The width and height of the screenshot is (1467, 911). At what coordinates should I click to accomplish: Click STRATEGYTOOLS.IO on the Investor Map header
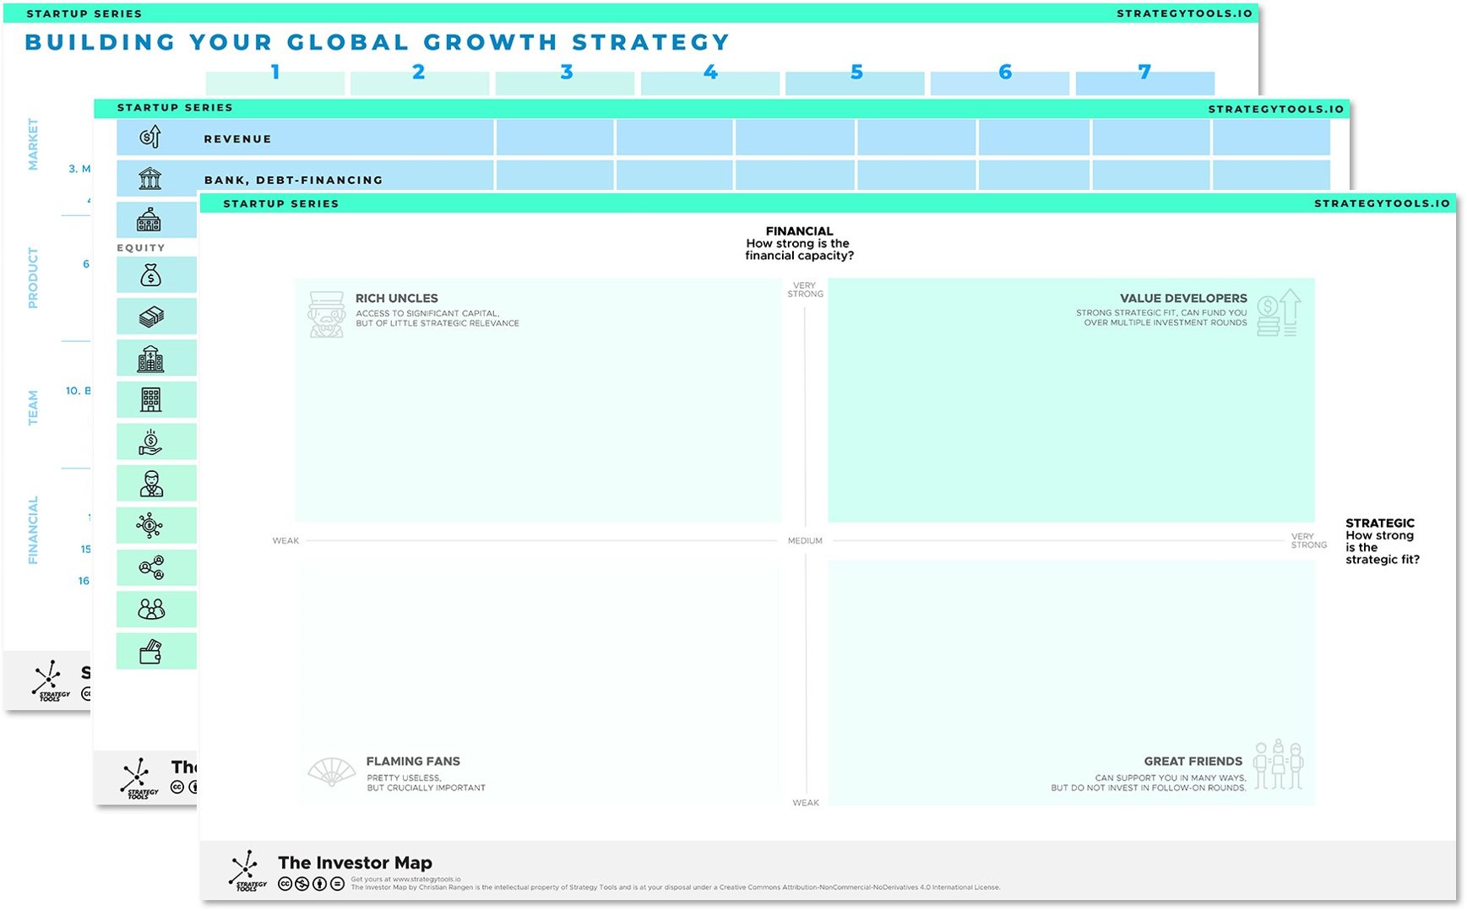1382,203
